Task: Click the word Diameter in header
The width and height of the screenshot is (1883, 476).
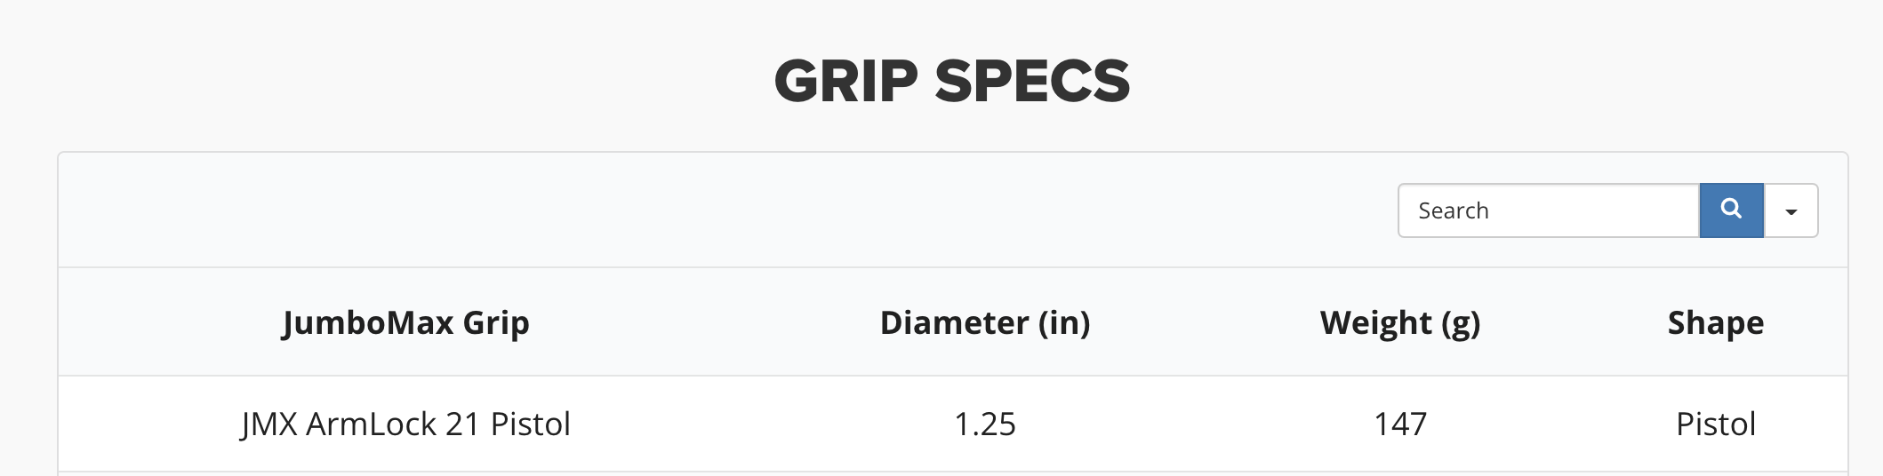Action: (954, 322)
